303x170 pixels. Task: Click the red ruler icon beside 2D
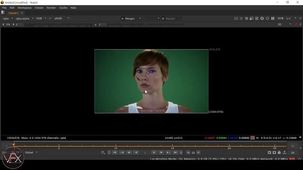pos(296,24)
